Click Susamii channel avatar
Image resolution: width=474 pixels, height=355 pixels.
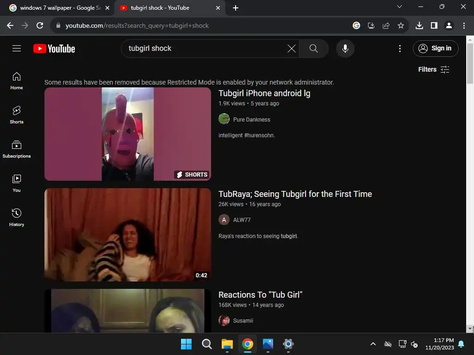[224, 321]
